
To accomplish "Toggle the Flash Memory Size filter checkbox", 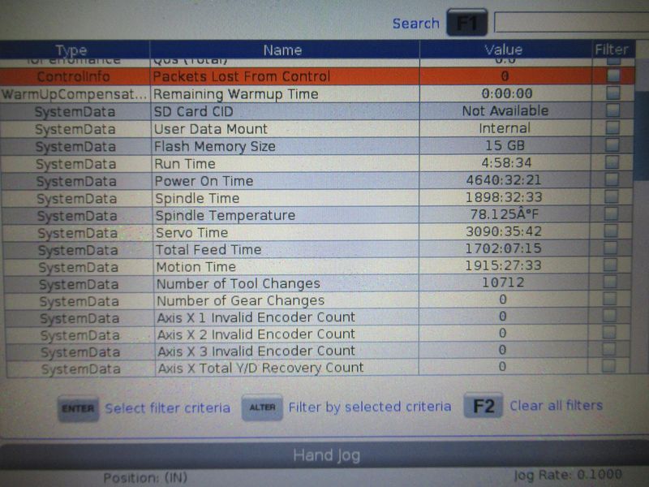I will click(612, 145).
